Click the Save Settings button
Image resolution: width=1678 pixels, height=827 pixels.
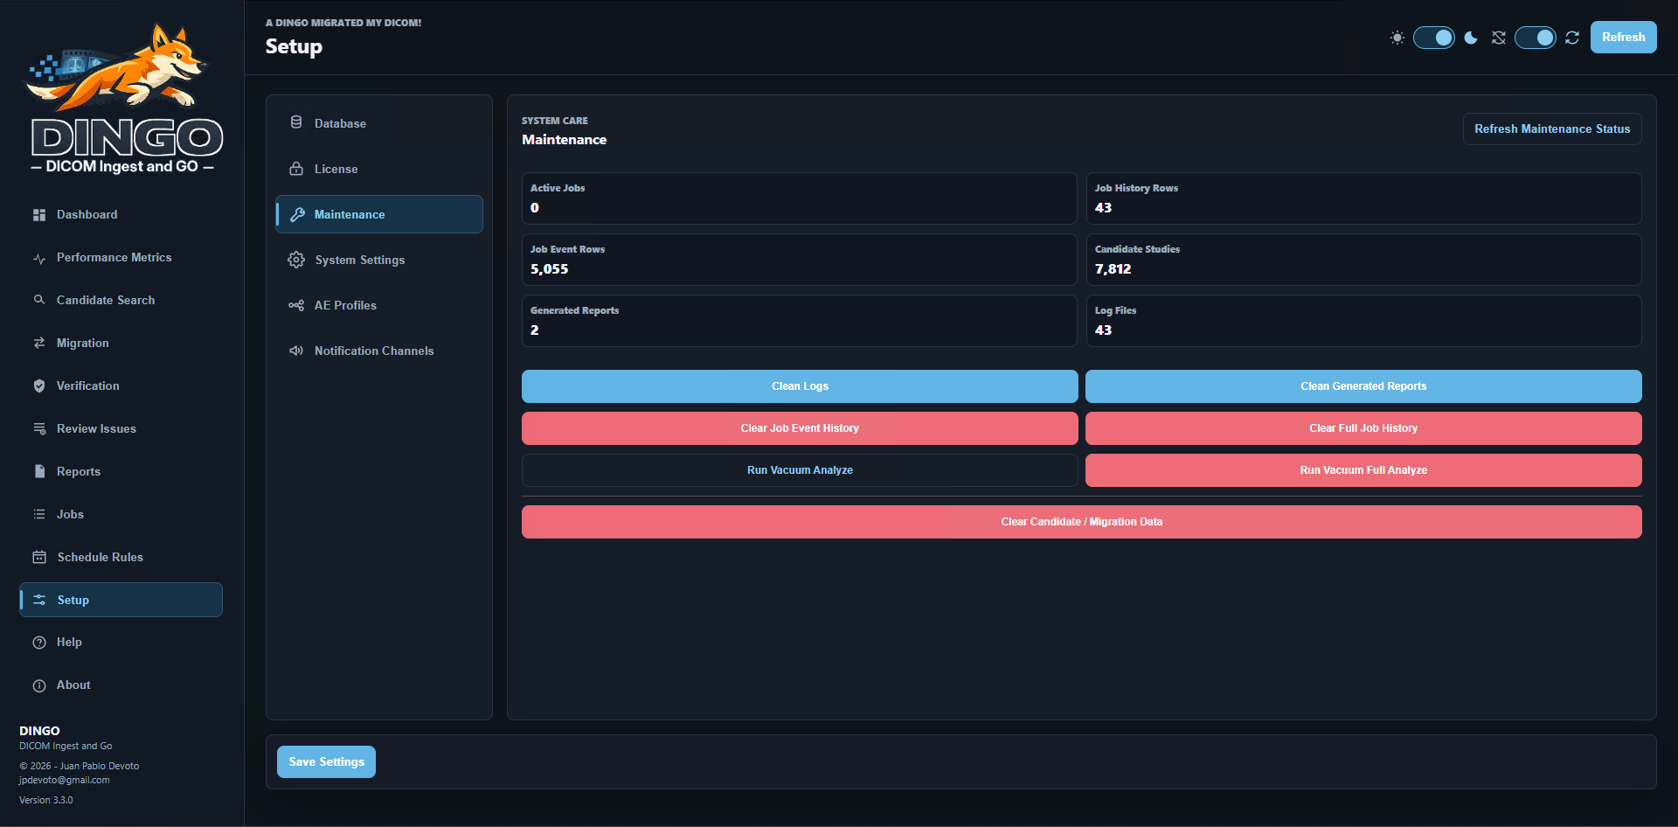(x=326, y=762)
